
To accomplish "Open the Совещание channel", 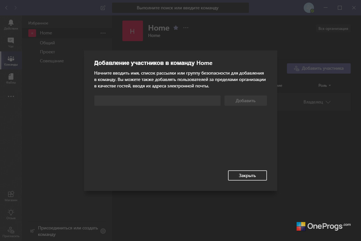I will tap(52, 61).
